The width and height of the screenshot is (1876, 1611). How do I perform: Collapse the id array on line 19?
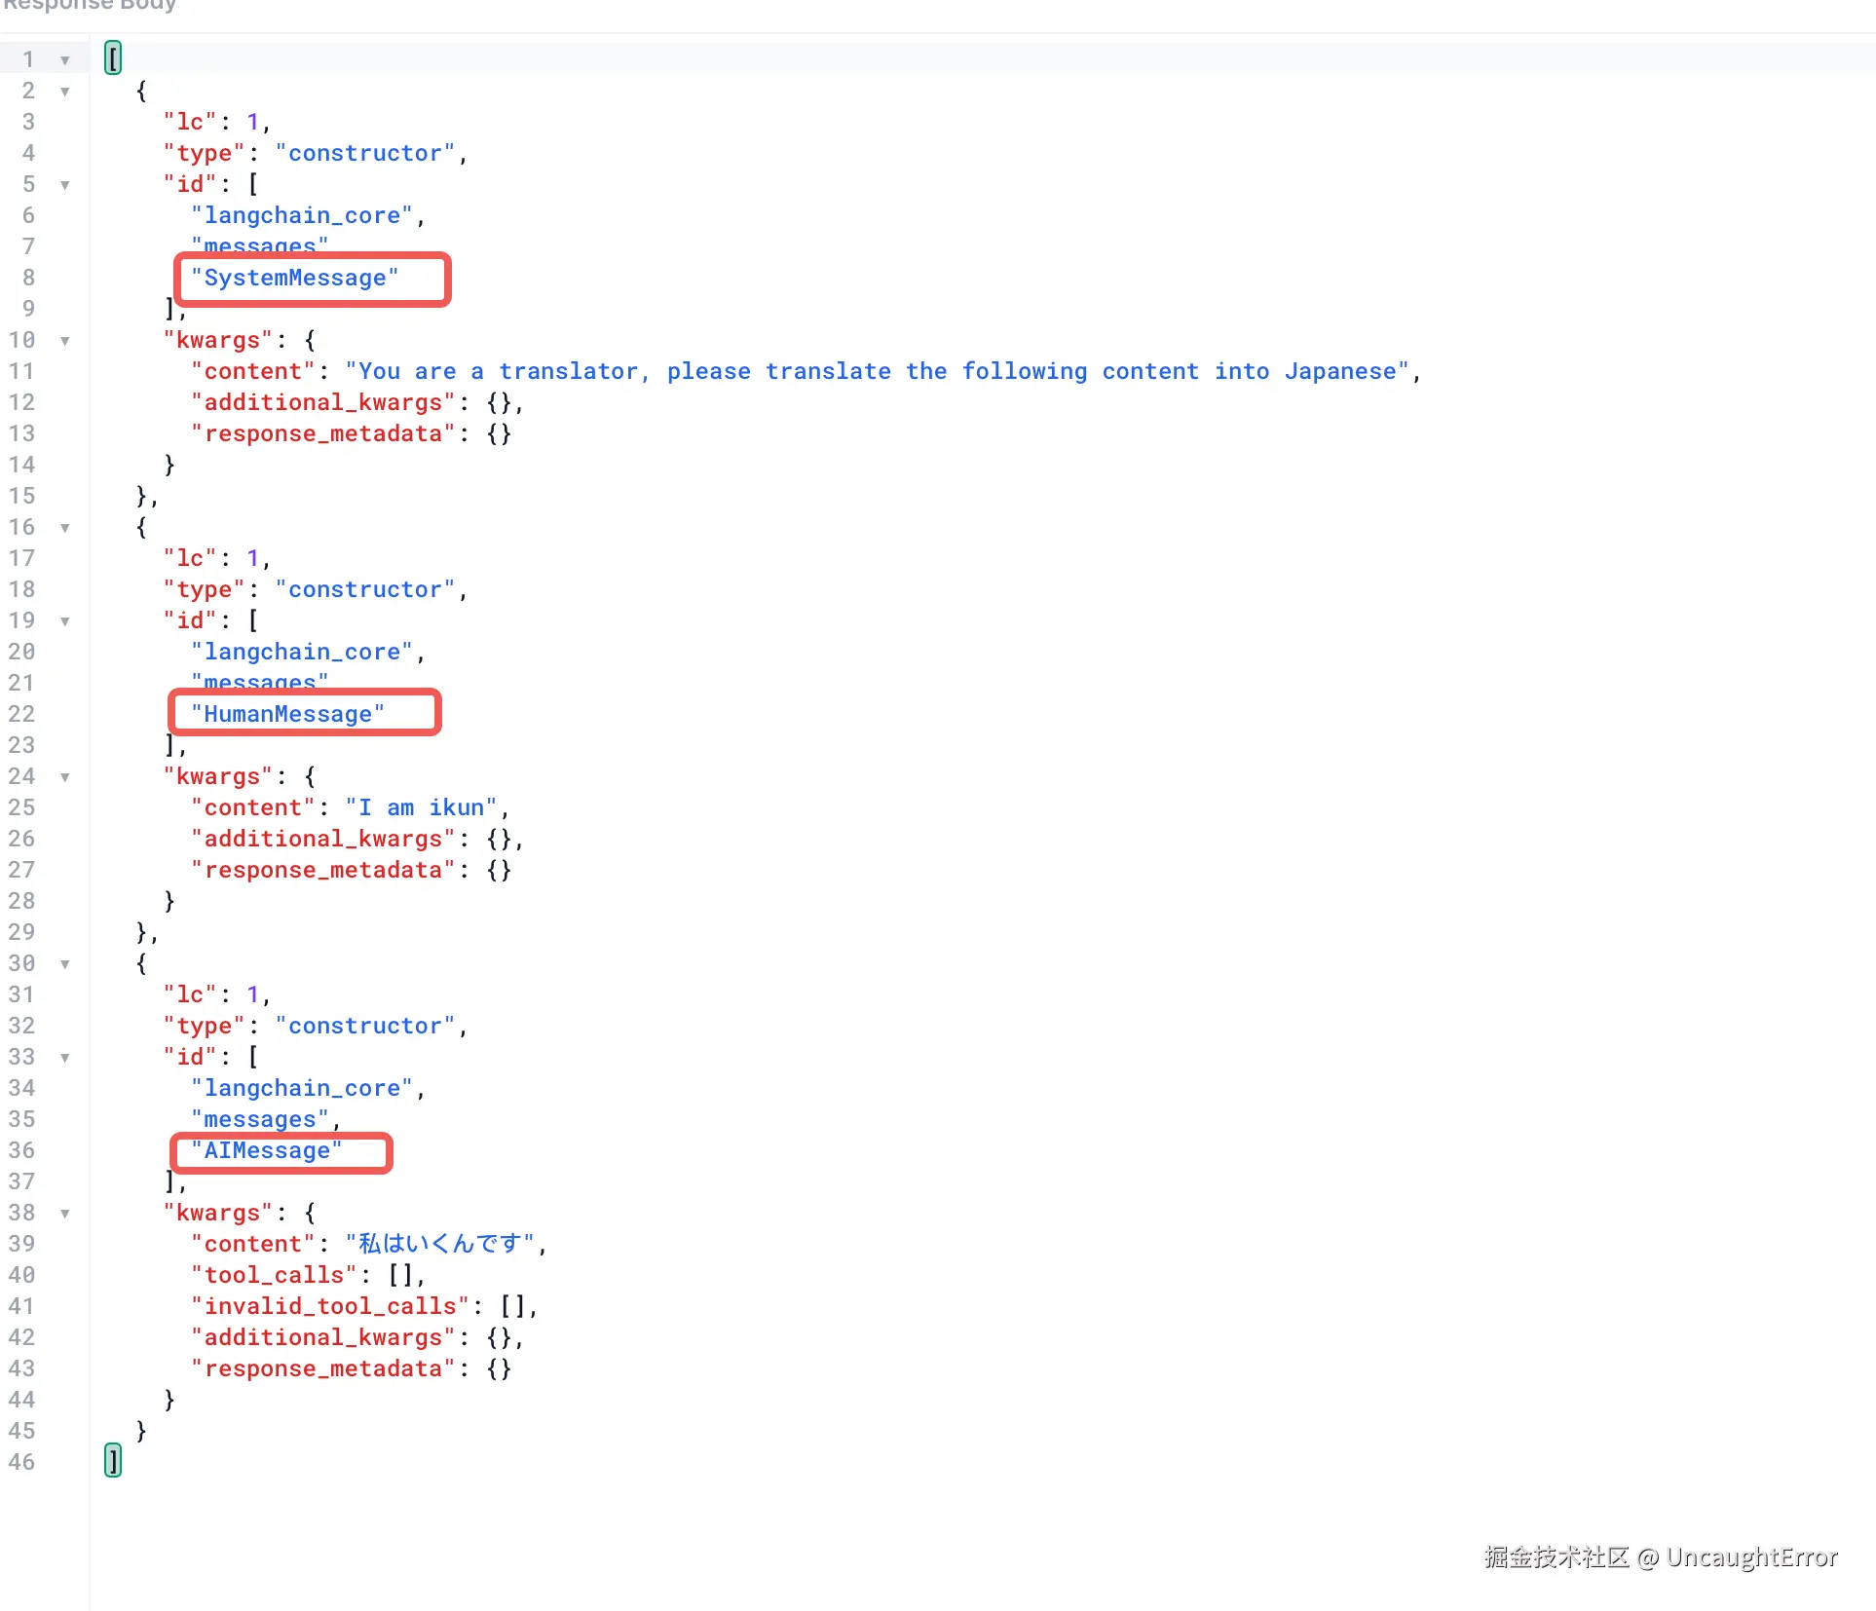[65, 621]
